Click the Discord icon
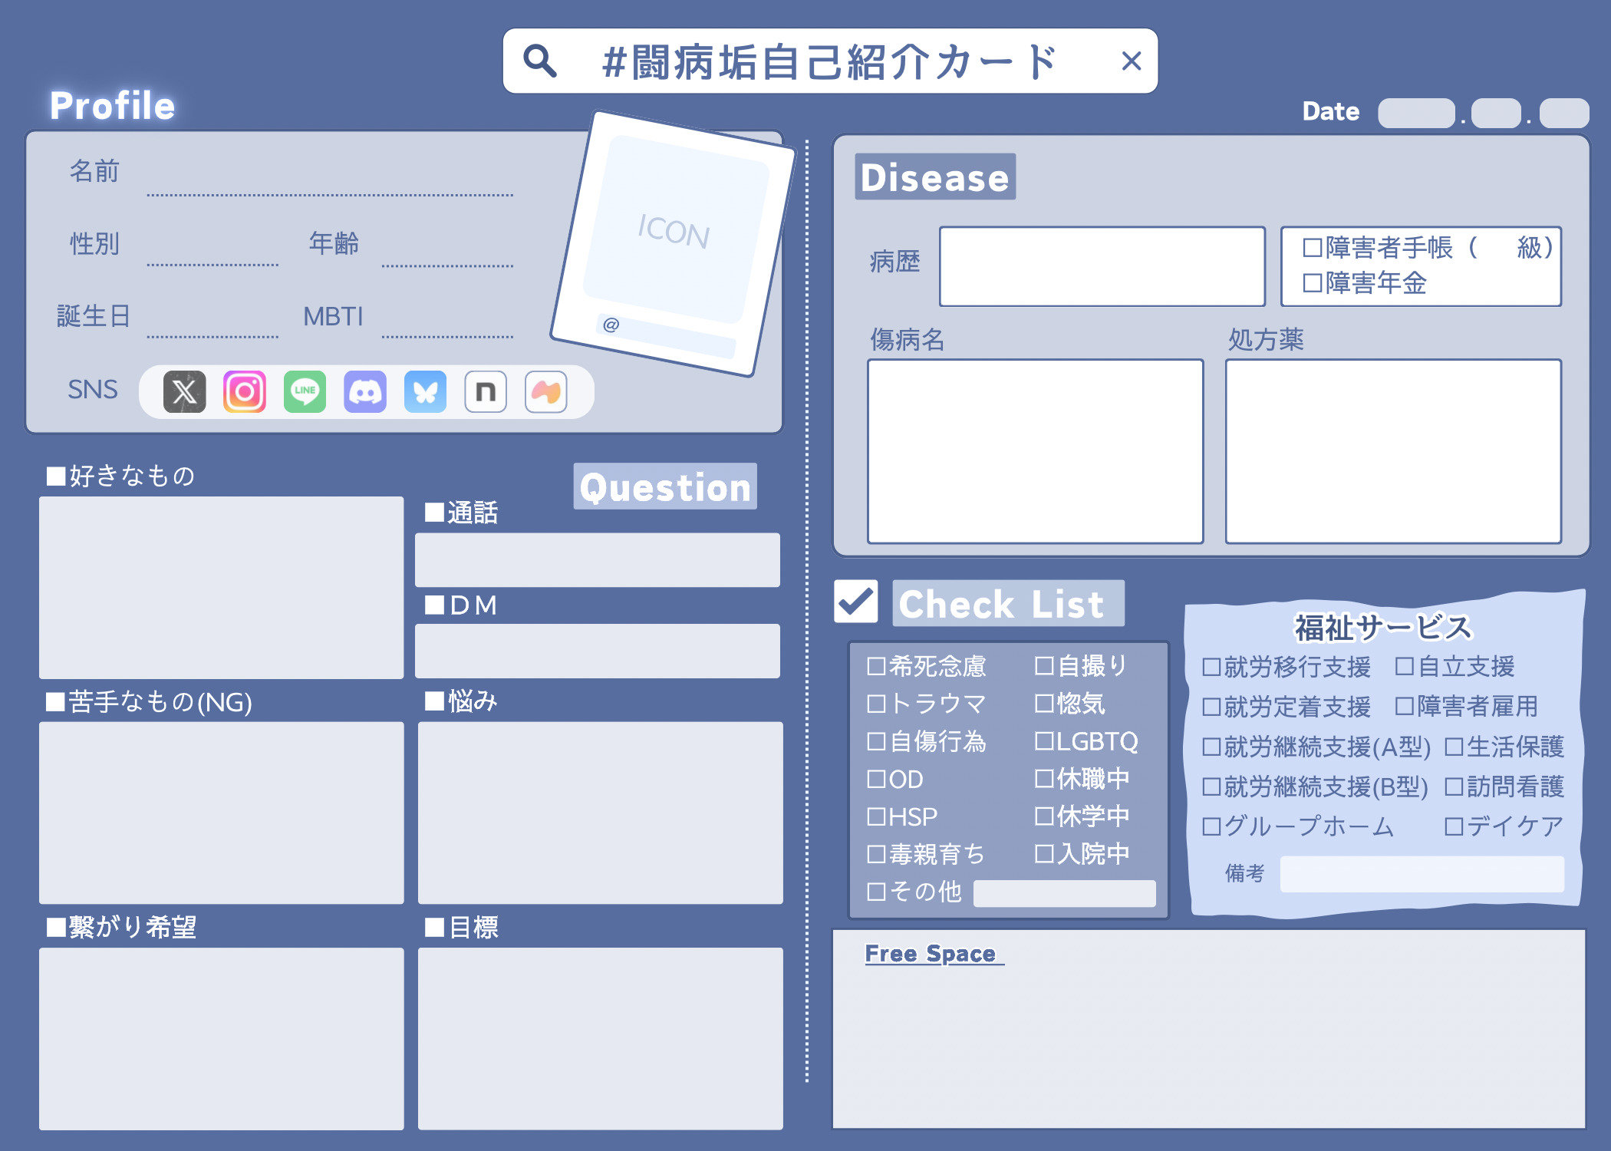1611x1151 pixels. tap(365, 391)
